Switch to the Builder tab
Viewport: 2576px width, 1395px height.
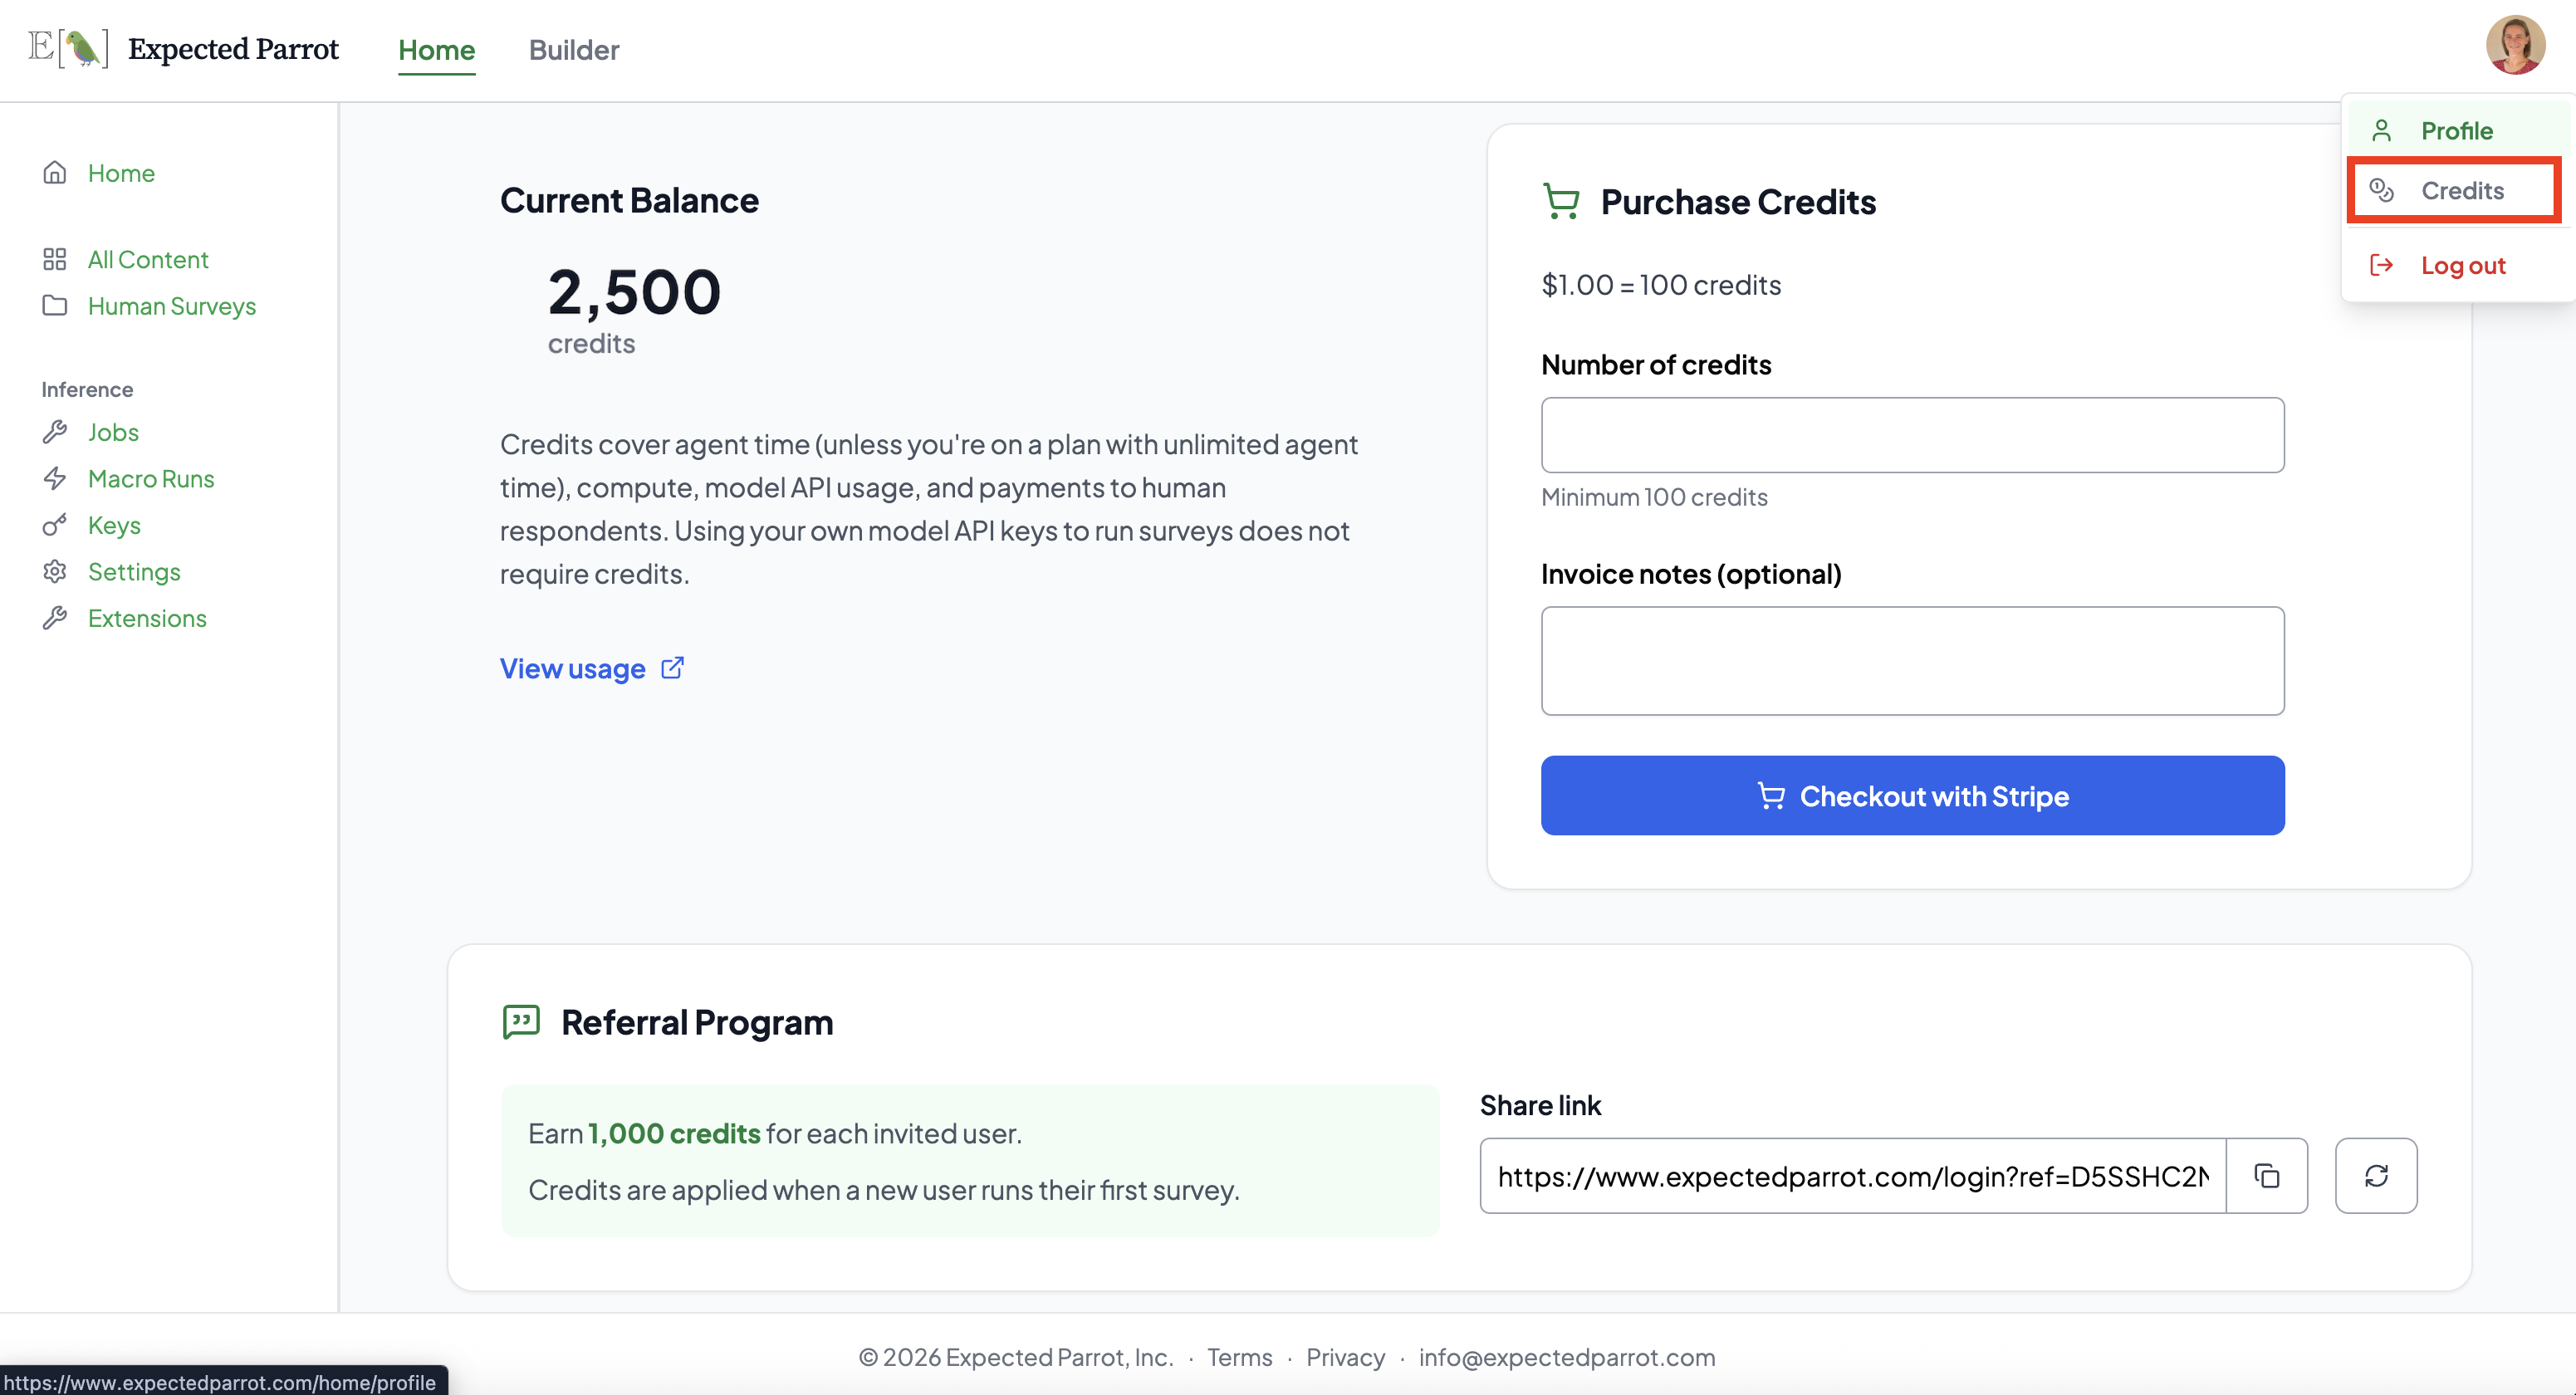point(574,50)
